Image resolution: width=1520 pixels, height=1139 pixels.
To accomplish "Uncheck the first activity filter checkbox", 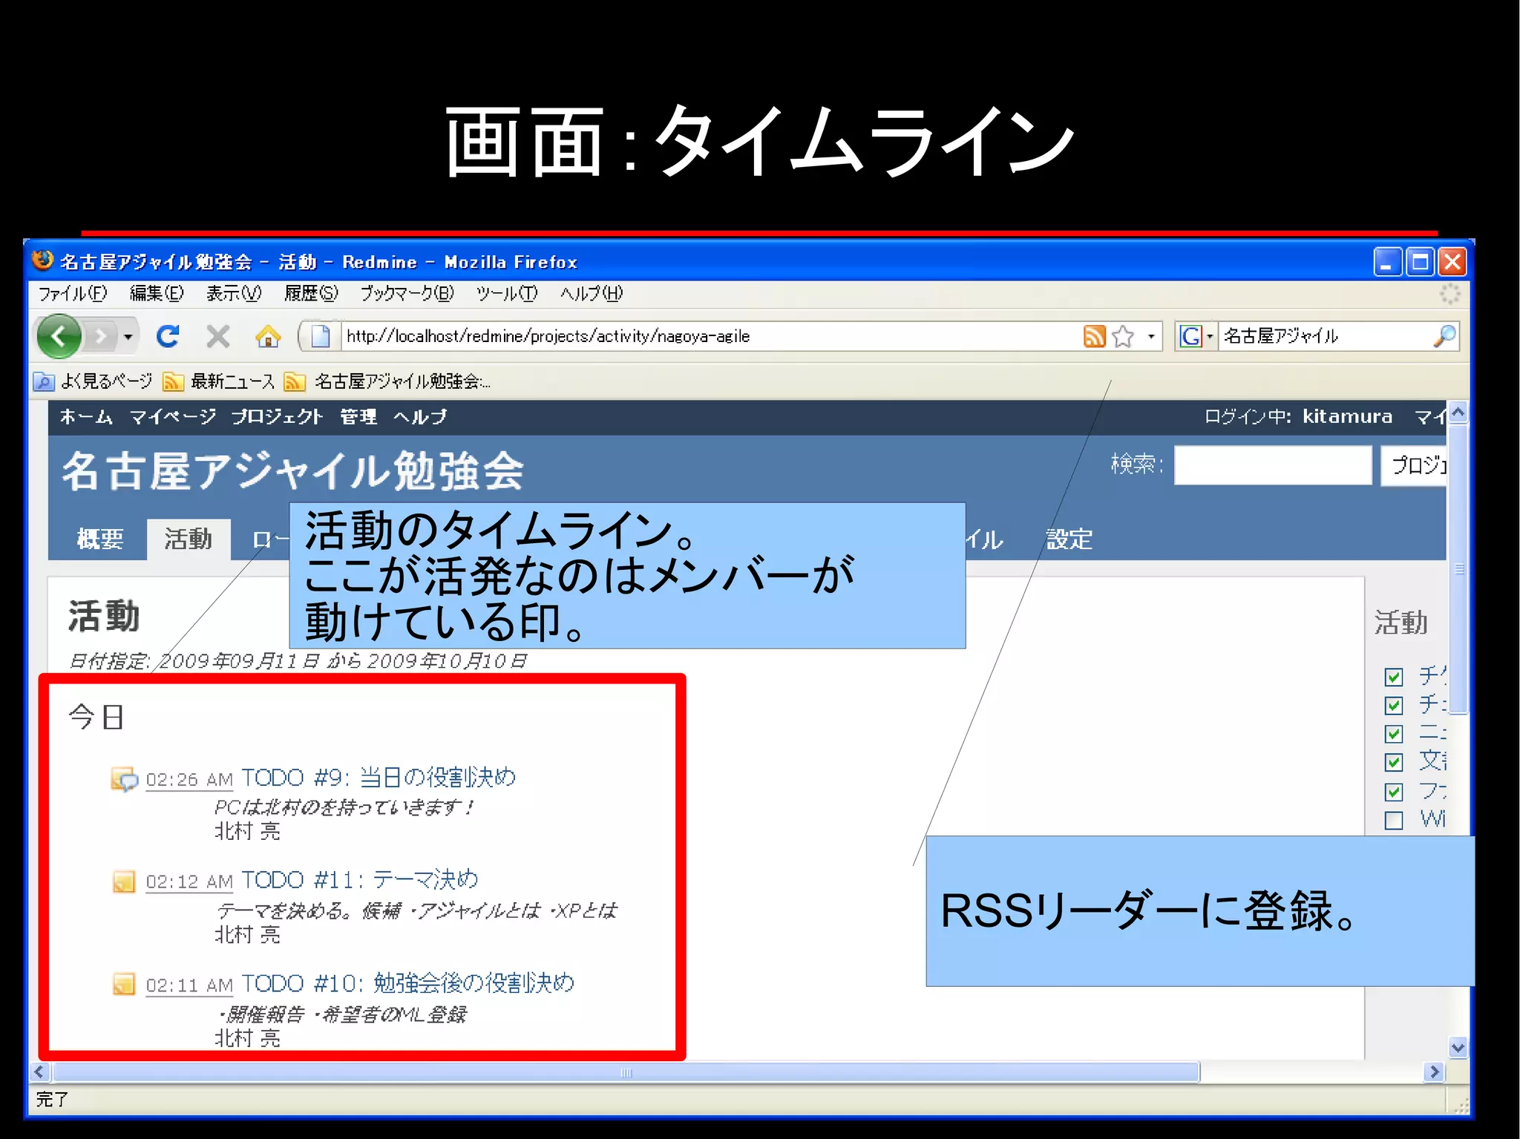I will (x=1393, y=677).
